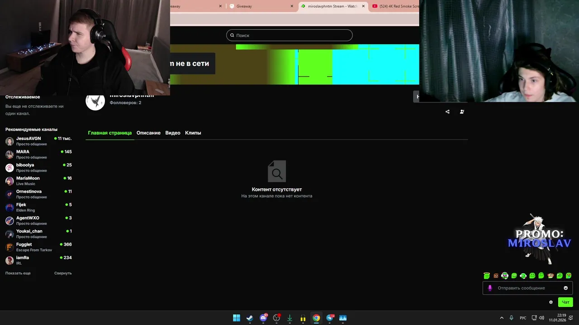Screen dimensions: 579x325
Task: Switch to the 4K Red Smoke YouTube tab
Action: tap(395, 6)
